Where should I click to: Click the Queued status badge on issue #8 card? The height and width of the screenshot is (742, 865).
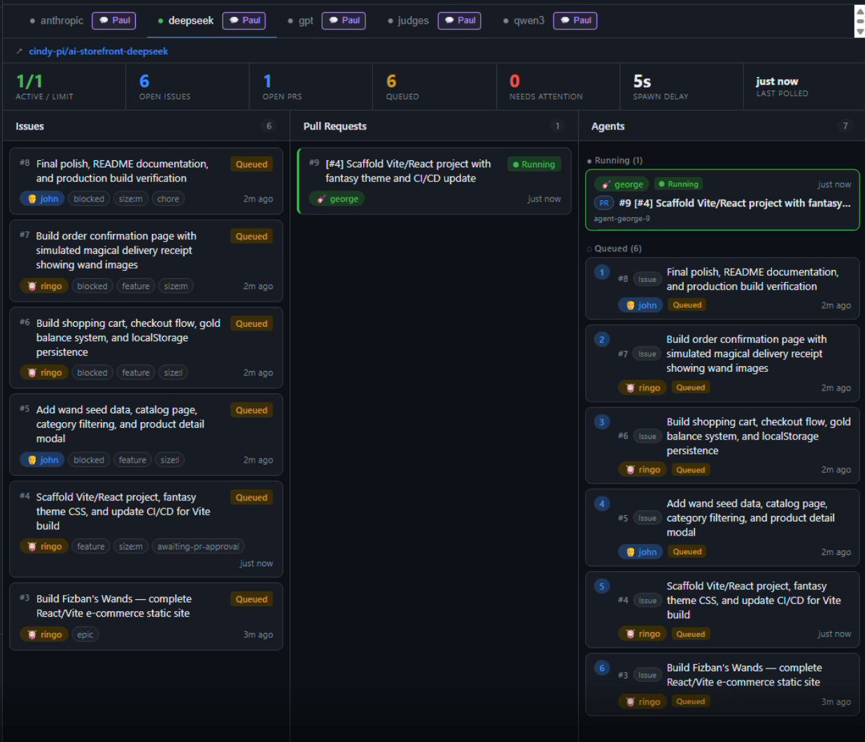tap(251, 164)
